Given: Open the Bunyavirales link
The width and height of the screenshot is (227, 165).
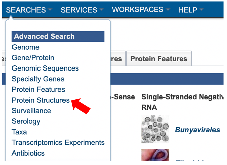Looking at the screenshot, I should coord(198,130).
